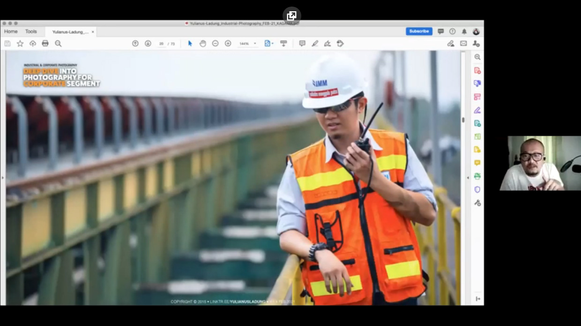Bookmark file with the star icon
Image resolution: width=581 pixels, height=326 pixels.
pos(20,43)
